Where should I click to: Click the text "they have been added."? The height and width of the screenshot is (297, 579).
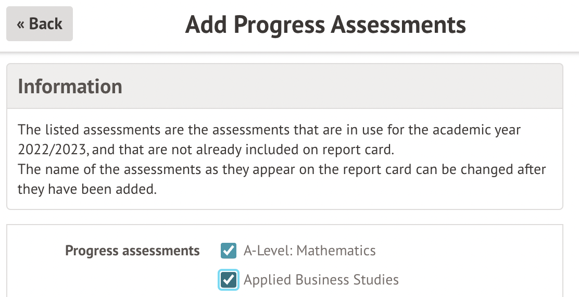coord(87,189)
